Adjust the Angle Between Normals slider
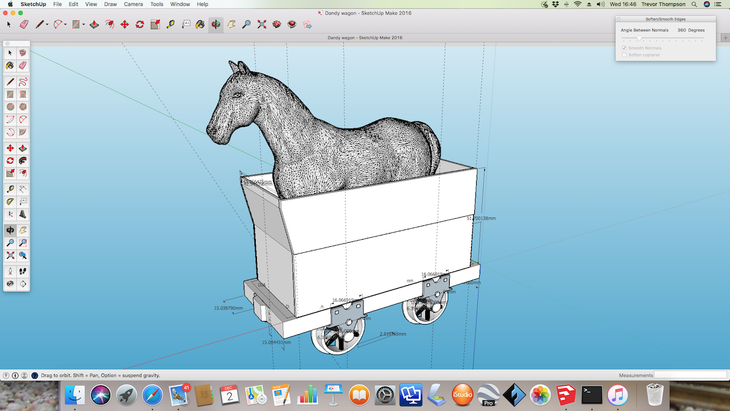 point(639,39)
